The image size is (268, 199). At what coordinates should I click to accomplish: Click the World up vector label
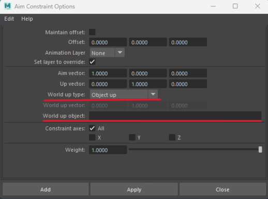(x=64, y=105)
